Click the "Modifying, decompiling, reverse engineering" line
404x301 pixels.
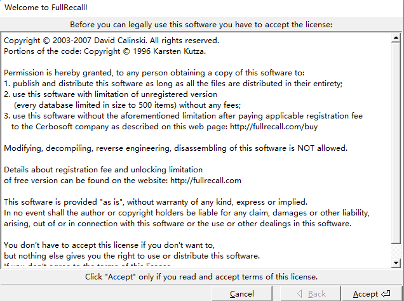click(175, 148)
